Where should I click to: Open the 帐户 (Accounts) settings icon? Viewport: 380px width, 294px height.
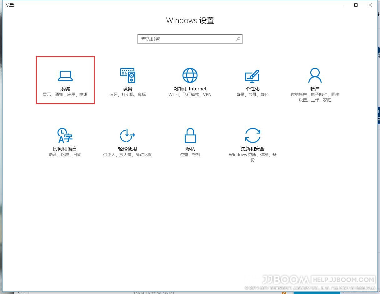click(315, 75)
